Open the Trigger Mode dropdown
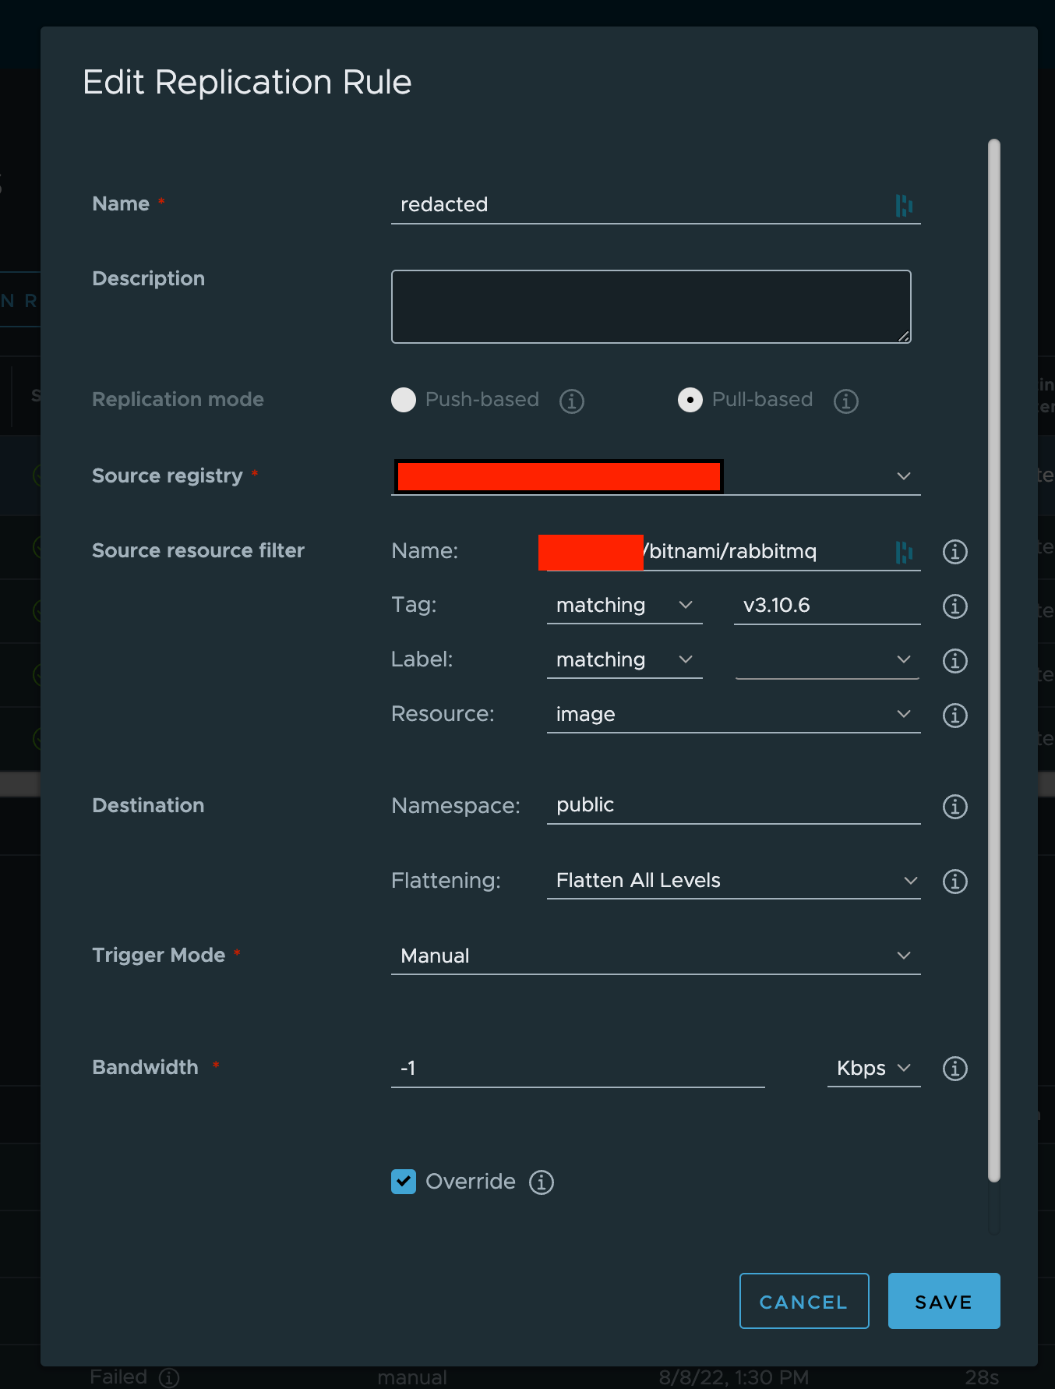 click(x=656, y=956)
